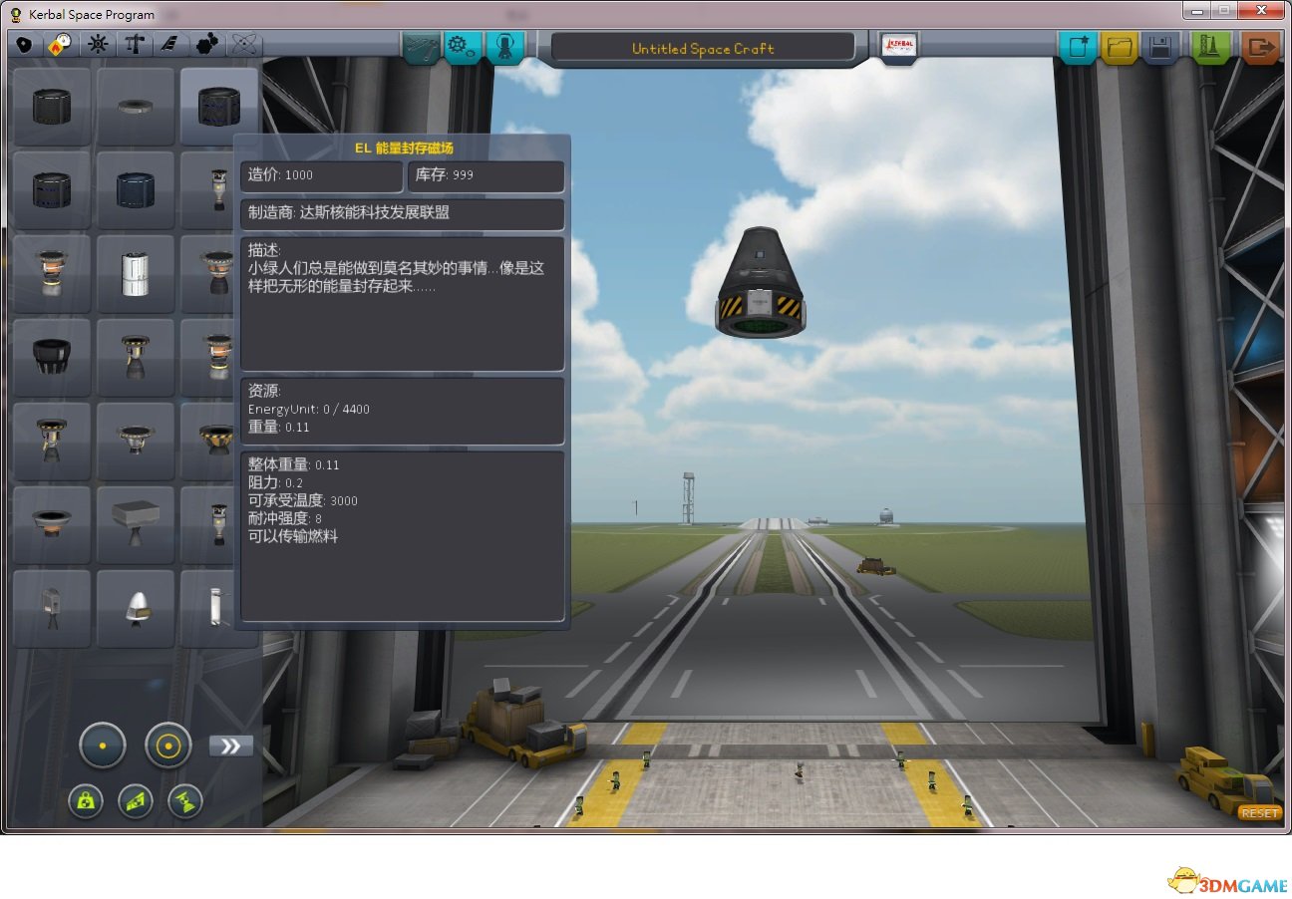Switch to Action Groups (gears) editor mode
Image resolution: width=1292 pixels, height=899 pixels.
click(x=462, y=46)
